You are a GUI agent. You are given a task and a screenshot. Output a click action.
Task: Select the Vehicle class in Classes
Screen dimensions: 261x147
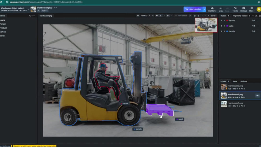(3, 32)
